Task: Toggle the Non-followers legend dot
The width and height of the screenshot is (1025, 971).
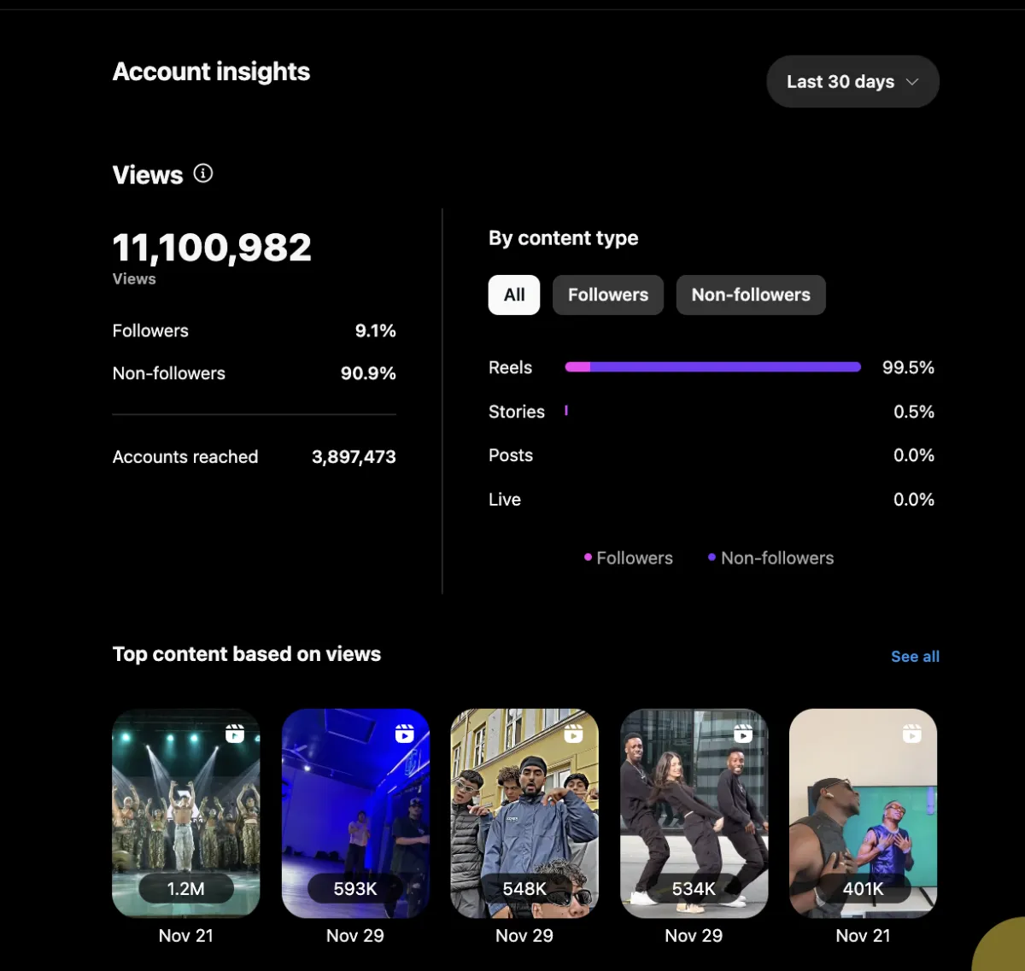Action: pos(712,558)
